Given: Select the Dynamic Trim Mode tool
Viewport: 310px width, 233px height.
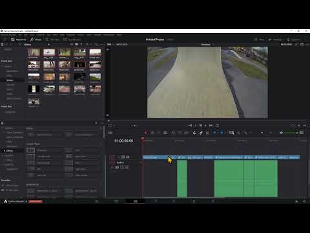Looking at the screenshot, I should pyautogui.click(x=159, y=133).
